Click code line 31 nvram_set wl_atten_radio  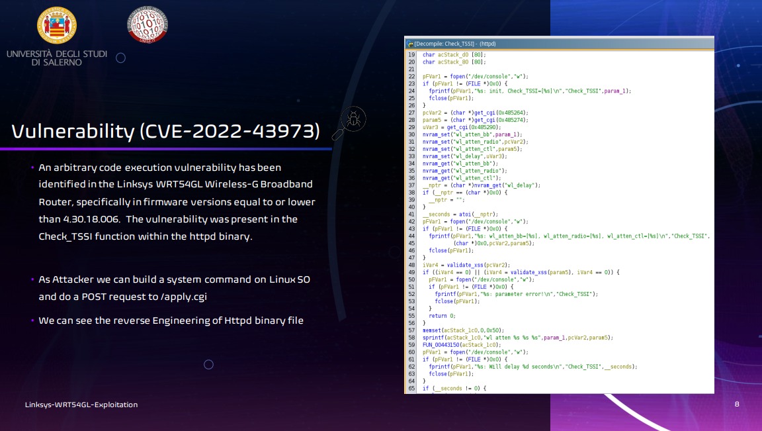pyautogui.click(x=475, y=142)
